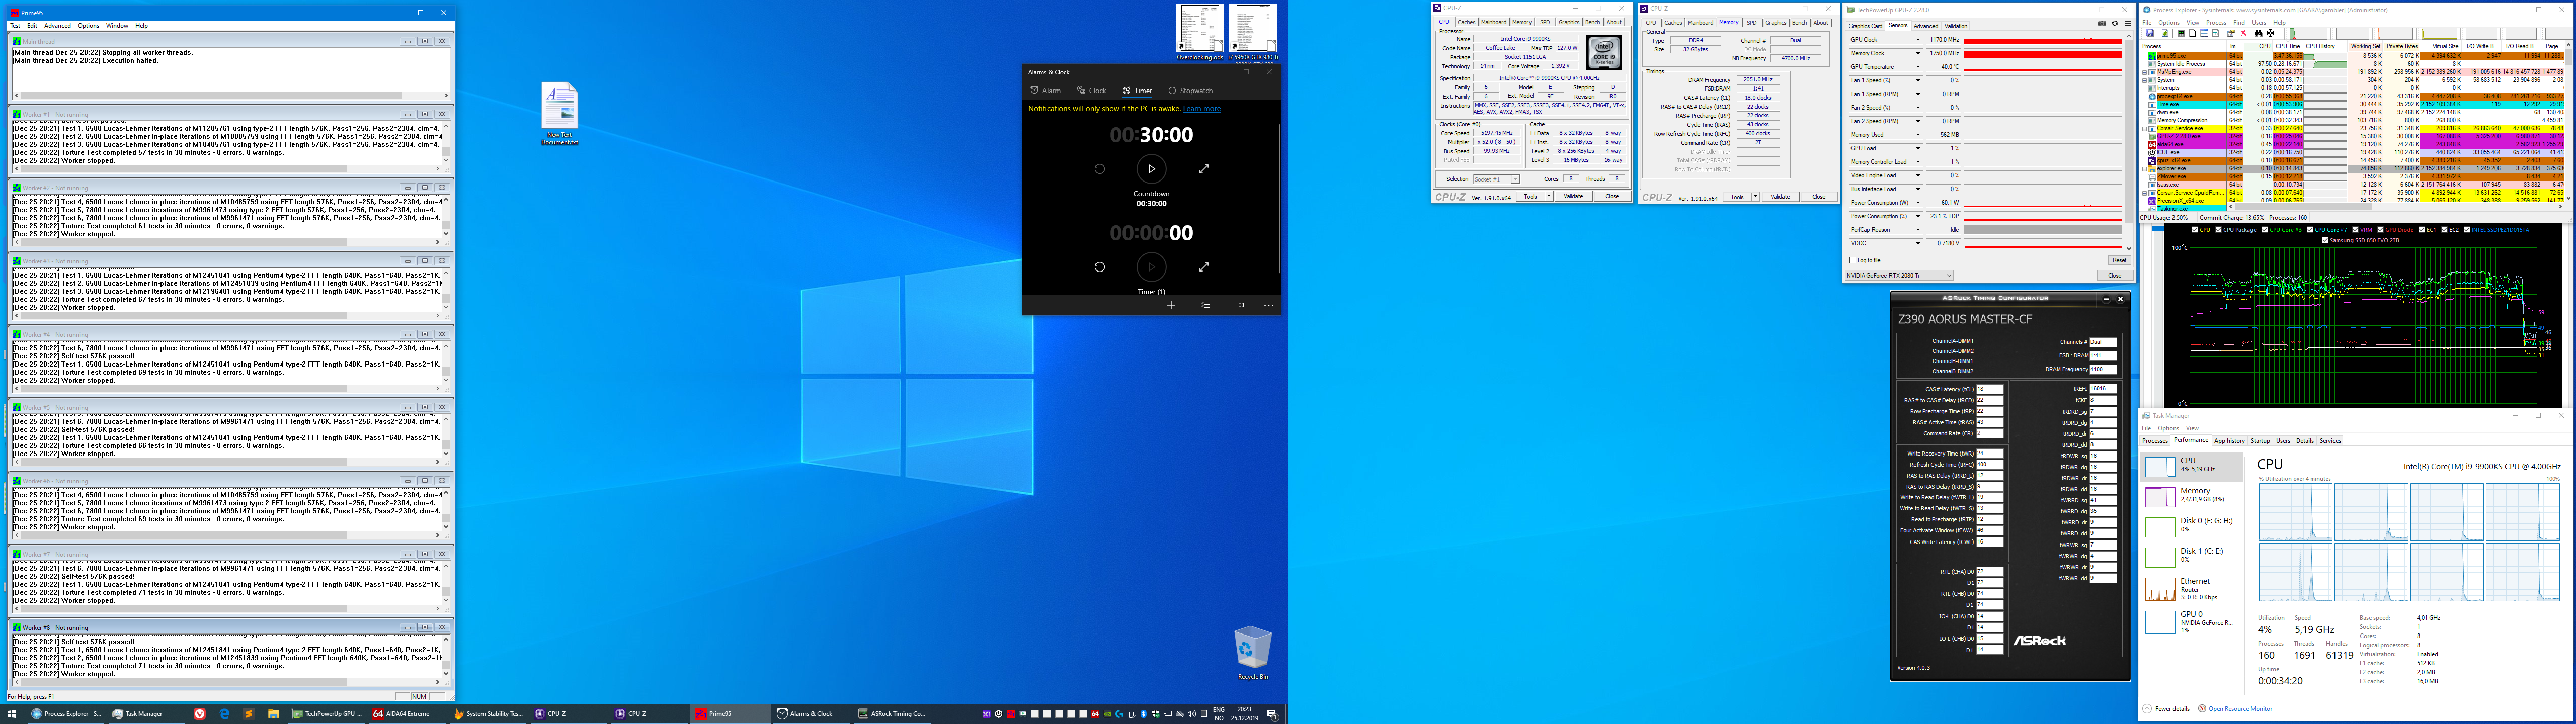Follow the Learn more link
Viewport: 2576px width, 724px height.
tap(1201, 108)
